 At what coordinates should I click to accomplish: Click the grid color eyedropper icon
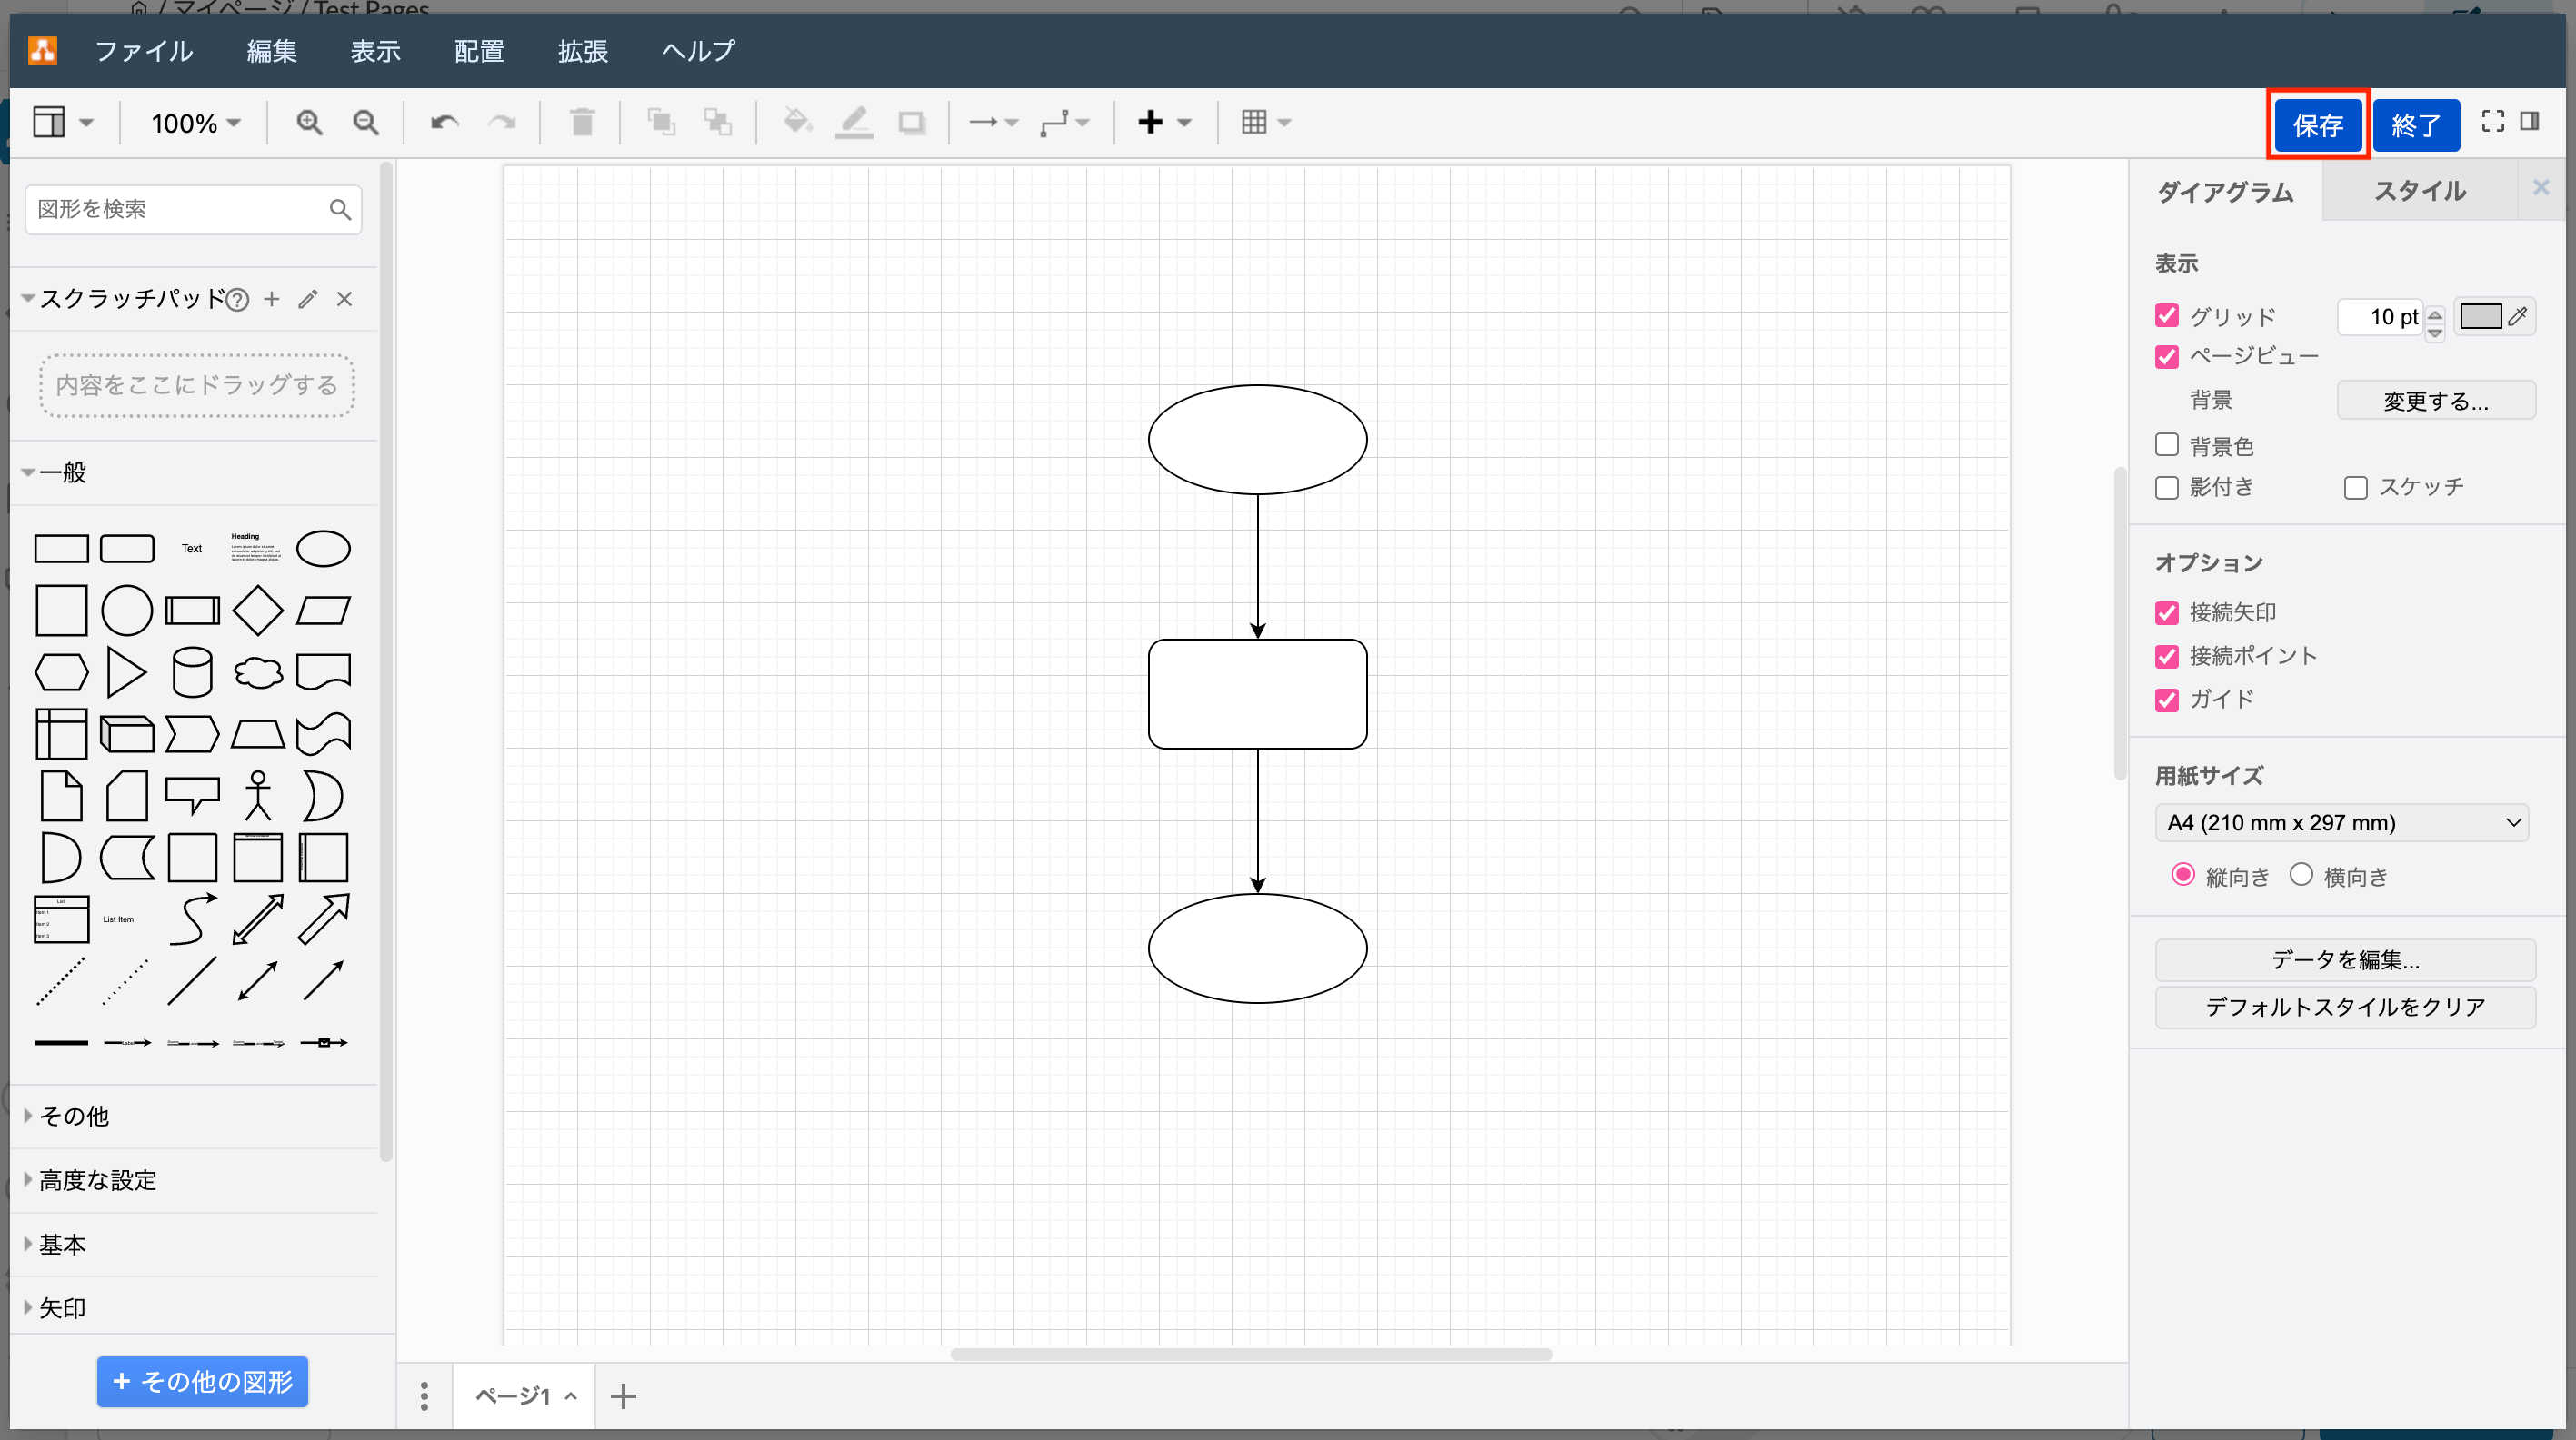click(x=2519, y=316)
